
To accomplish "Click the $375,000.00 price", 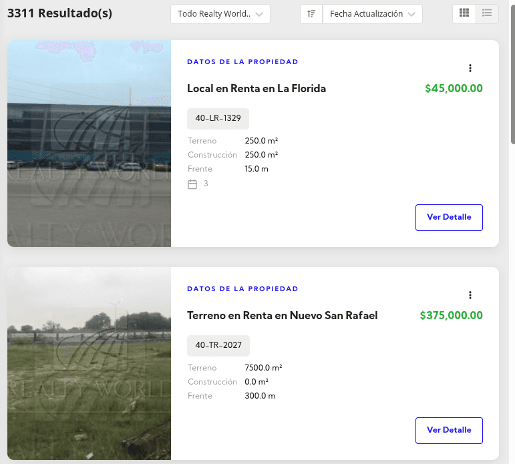I will pyautogui.click(x=451, y=316).
